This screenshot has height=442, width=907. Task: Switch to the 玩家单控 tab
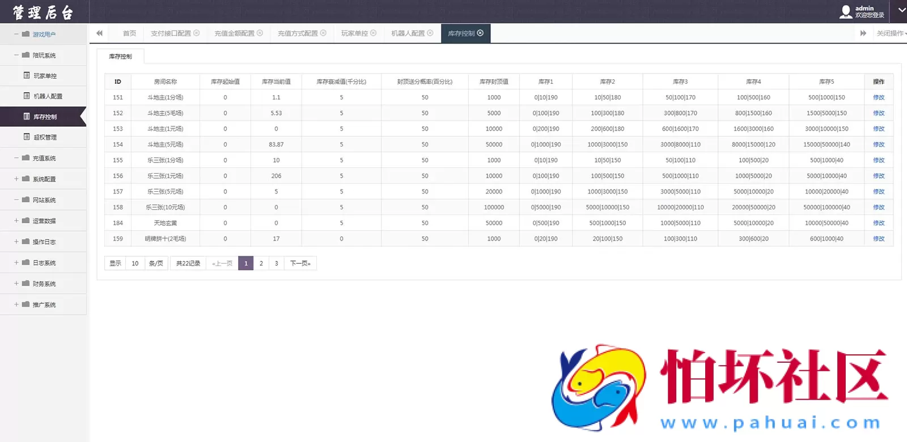354,33
